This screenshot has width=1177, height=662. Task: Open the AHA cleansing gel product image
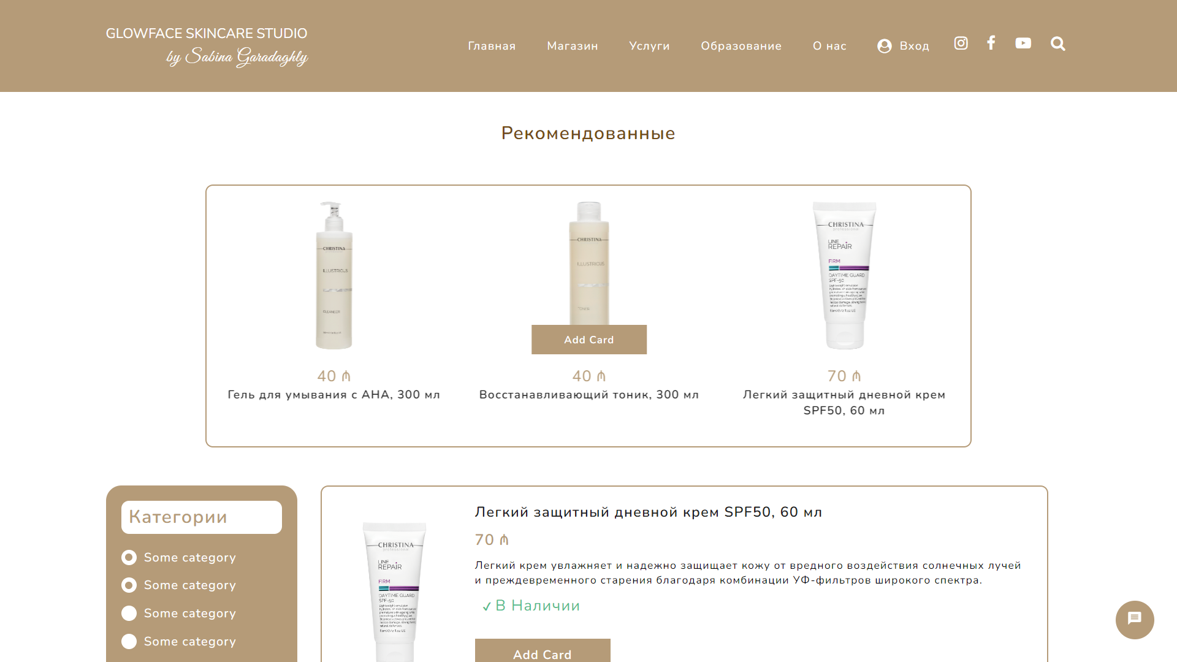[334, 276]
